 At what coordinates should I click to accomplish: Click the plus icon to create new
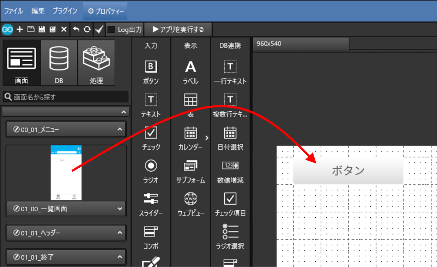pyautogui.click(x=20, y=30)
